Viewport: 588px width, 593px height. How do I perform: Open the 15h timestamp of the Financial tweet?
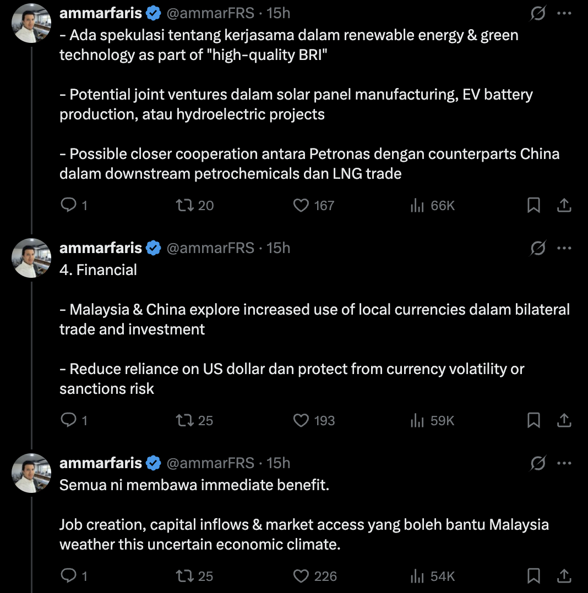279,248
